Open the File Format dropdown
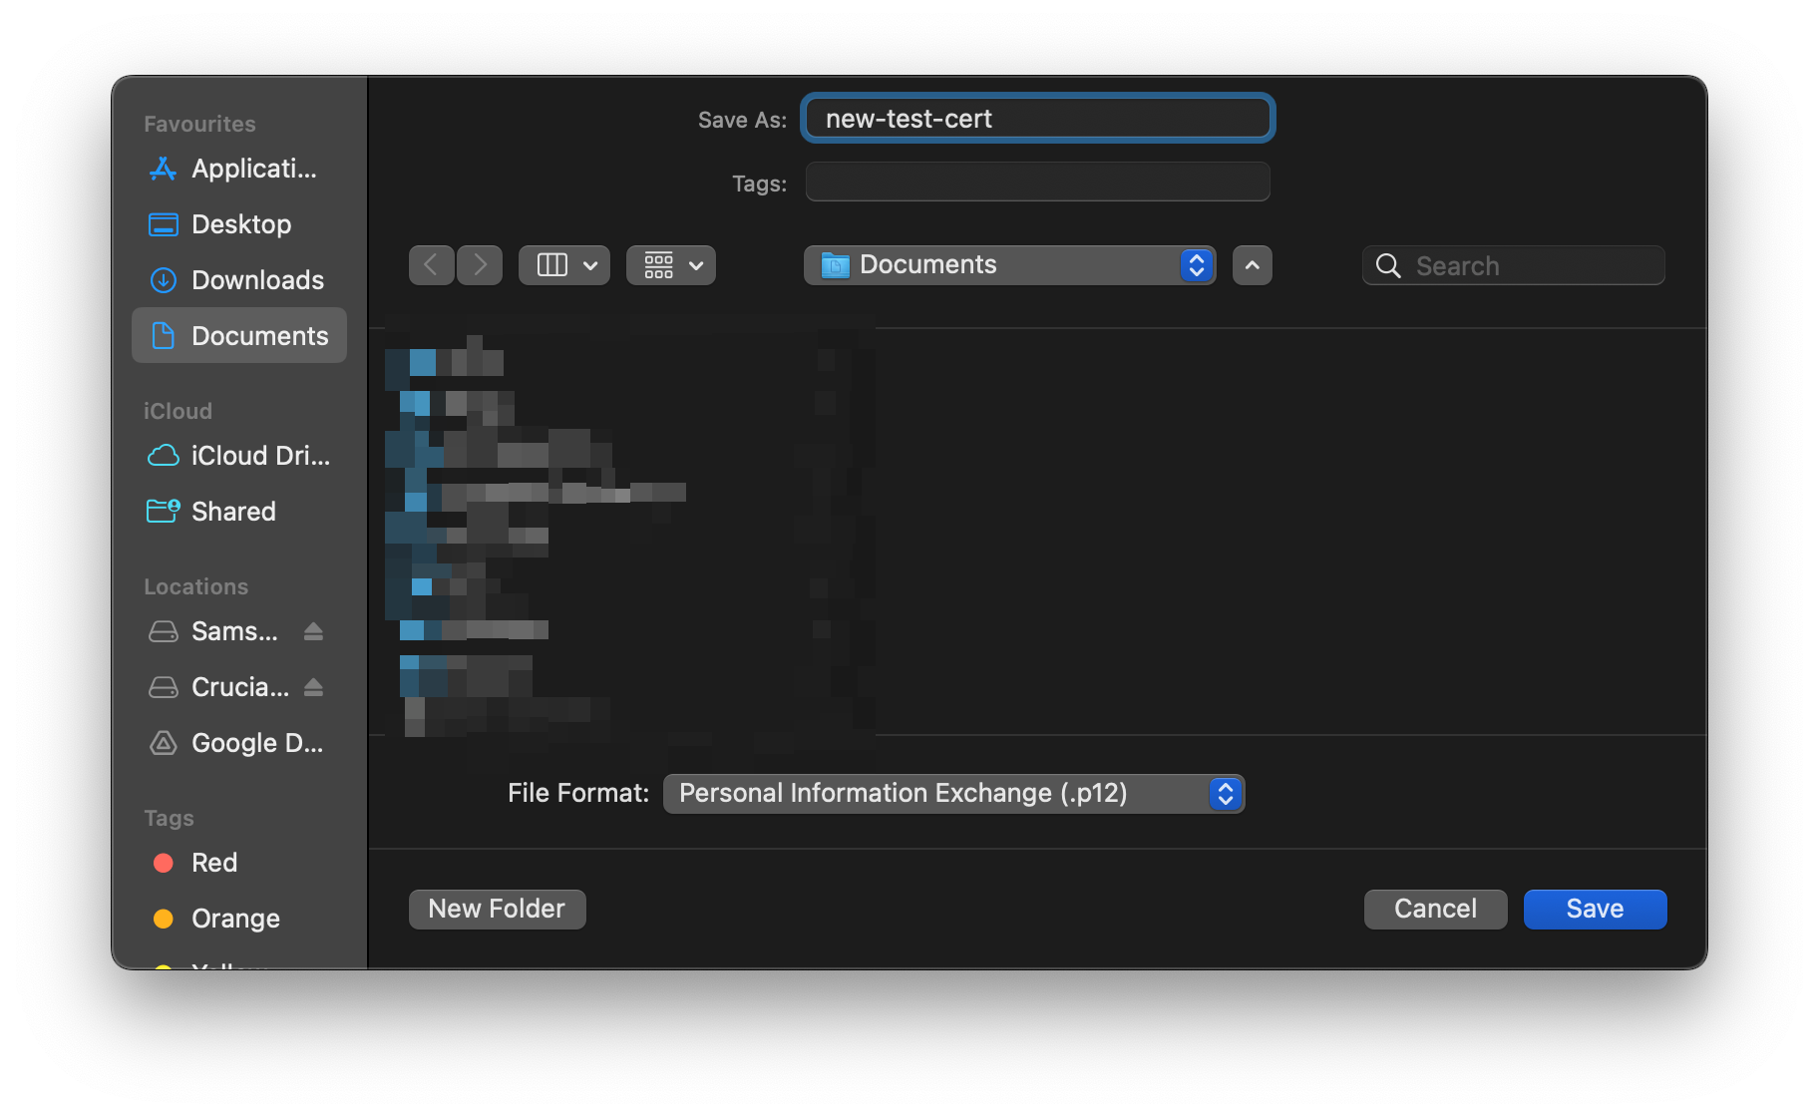 pyautogui.click(x=952, y=793)
